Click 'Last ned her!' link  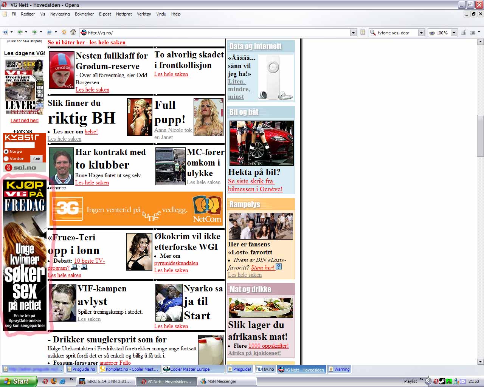tap(25, 121)
